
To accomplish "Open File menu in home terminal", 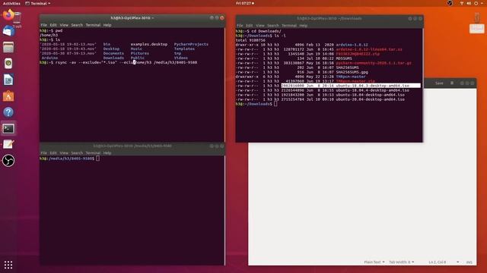I will point(44,25).
